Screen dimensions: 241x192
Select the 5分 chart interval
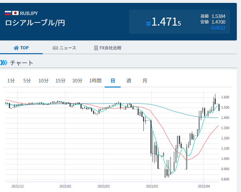(x=27, y=80)
